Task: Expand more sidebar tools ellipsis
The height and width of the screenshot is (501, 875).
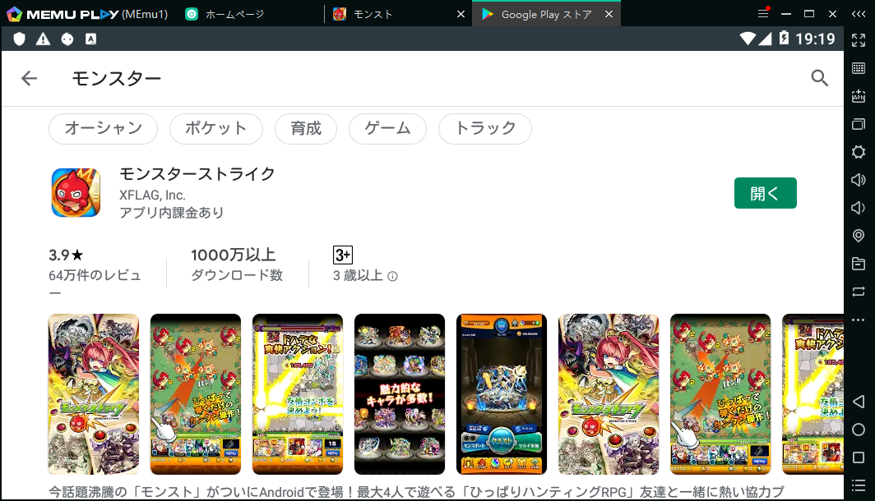Action: [x=859, y=319]
